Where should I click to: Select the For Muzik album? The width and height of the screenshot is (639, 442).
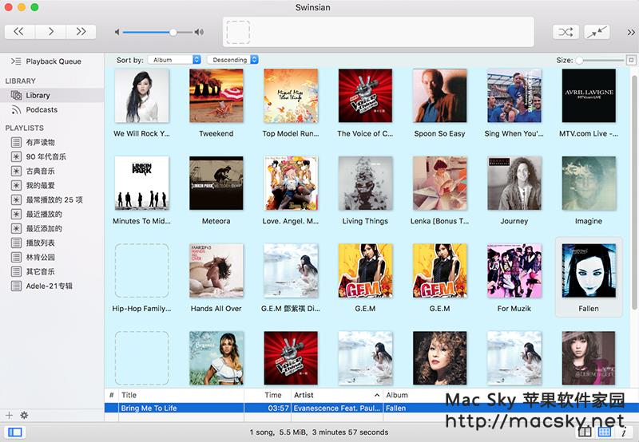point(514,270)
